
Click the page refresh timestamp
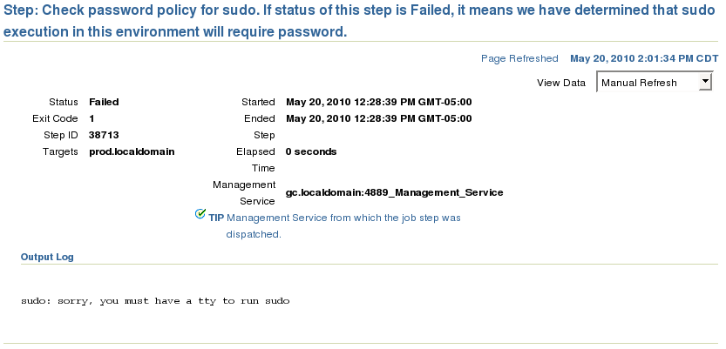(x=644, y=58)
